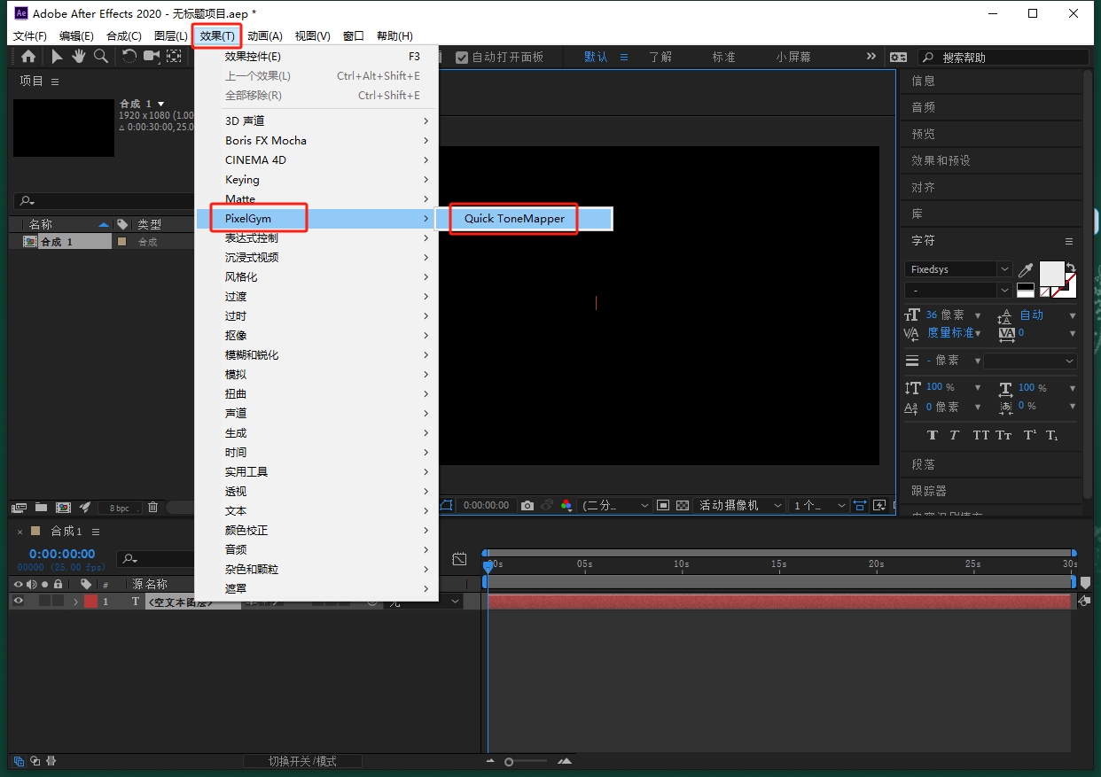The image size is (1101, 777).
Task: Click the 切换开关/模式 button
Action: 302,761
